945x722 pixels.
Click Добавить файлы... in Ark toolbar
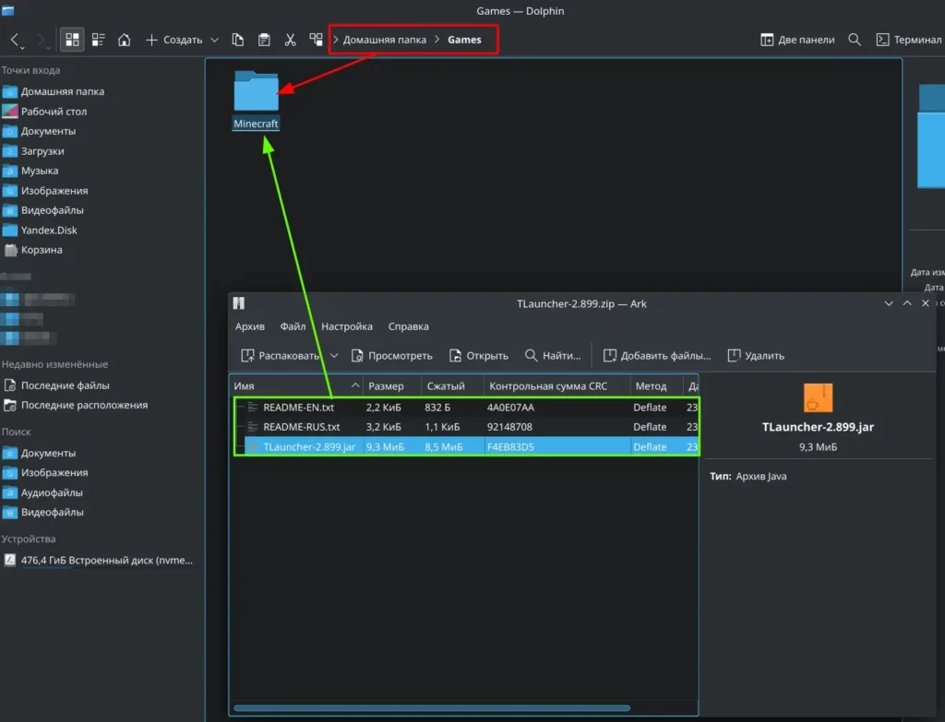coord(657,356)
